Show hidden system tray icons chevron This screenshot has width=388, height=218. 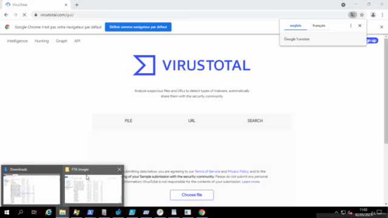336,213
